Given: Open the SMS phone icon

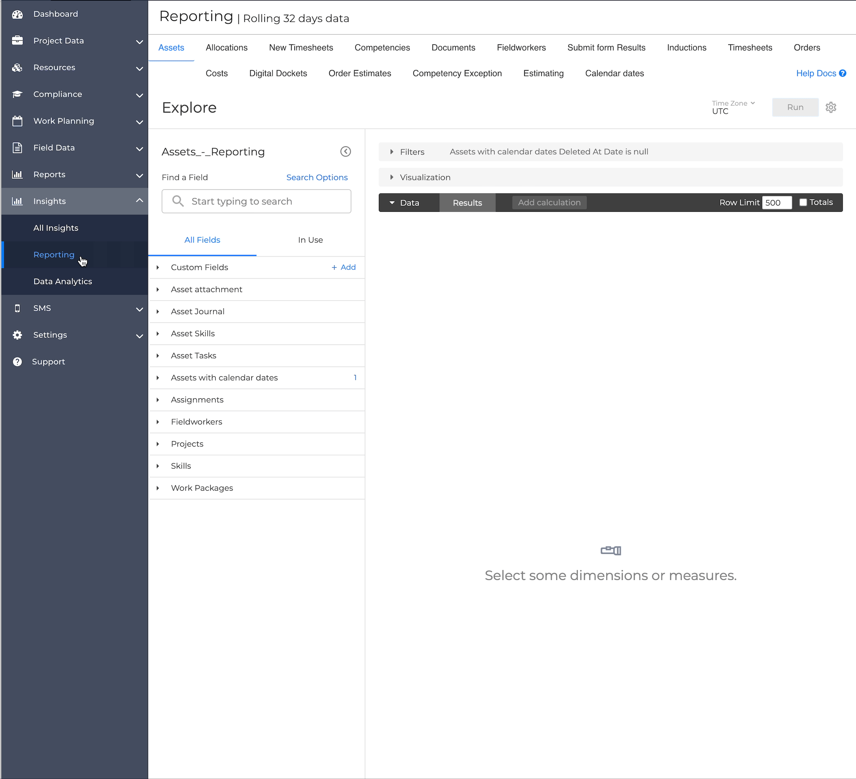Looking at the screenshot, I should [18, 308].
